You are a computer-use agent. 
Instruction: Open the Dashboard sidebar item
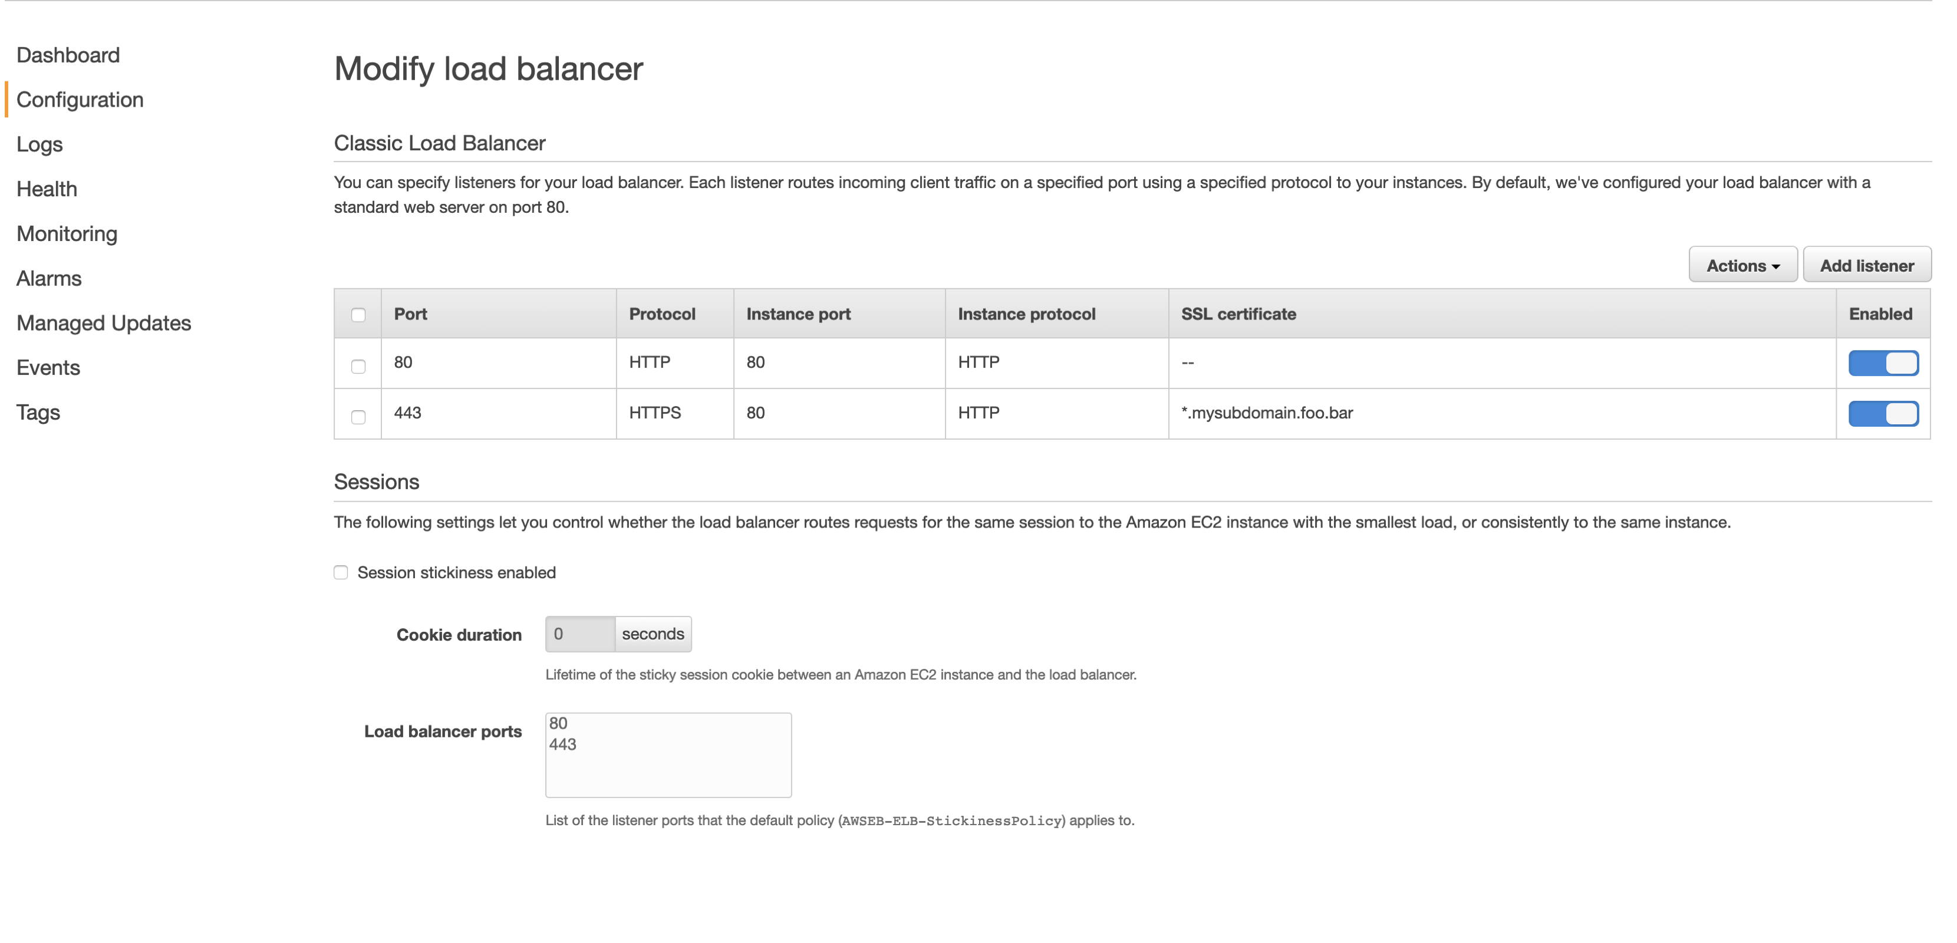[68, 55]
